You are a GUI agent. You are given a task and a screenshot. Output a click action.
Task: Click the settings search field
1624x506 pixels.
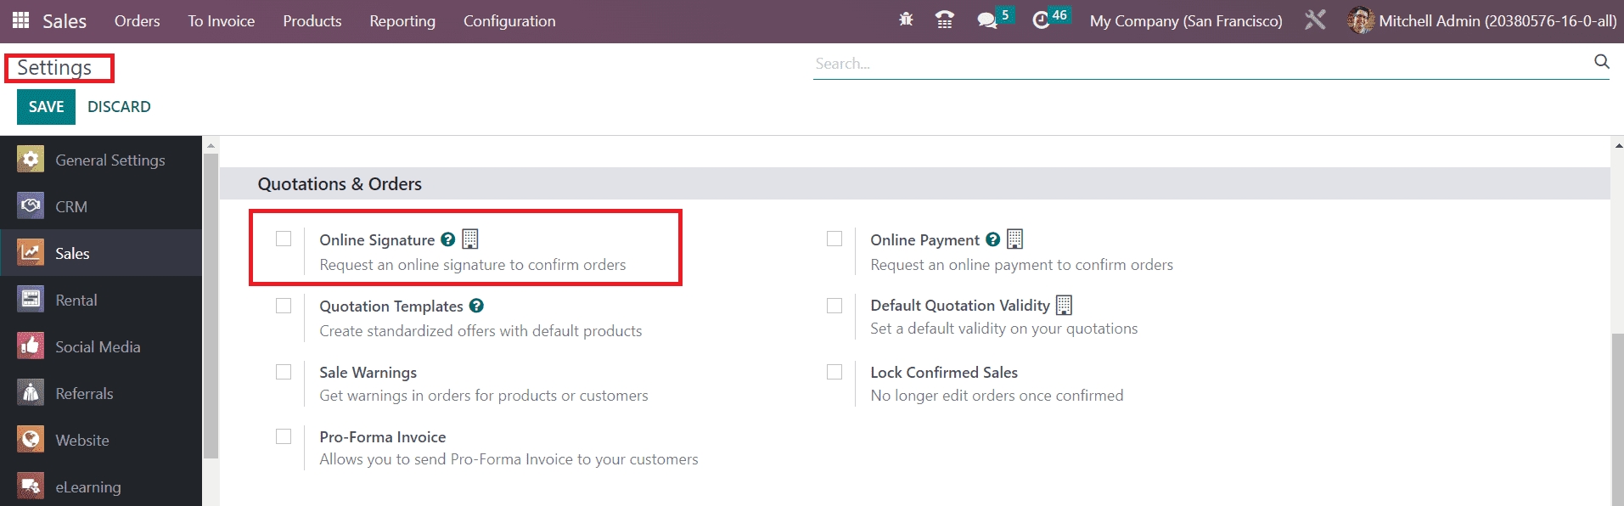[1197, 64]
